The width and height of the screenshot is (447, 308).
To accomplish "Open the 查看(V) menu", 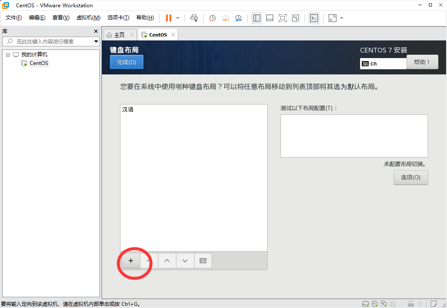I will click(x=61, y=18).
